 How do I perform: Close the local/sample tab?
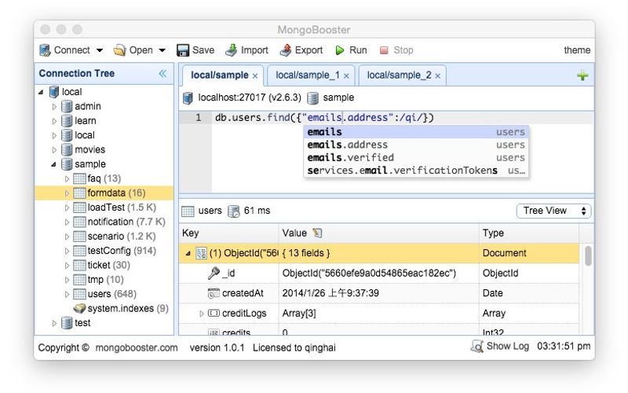[x=255, y=76]
